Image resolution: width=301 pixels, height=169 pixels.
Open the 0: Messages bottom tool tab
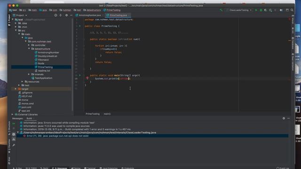pyautogui.click(x=60, y=168)
